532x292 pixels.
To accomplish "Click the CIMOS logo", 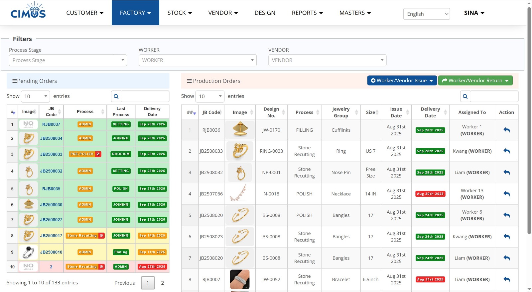I will (x=28, y=10).
